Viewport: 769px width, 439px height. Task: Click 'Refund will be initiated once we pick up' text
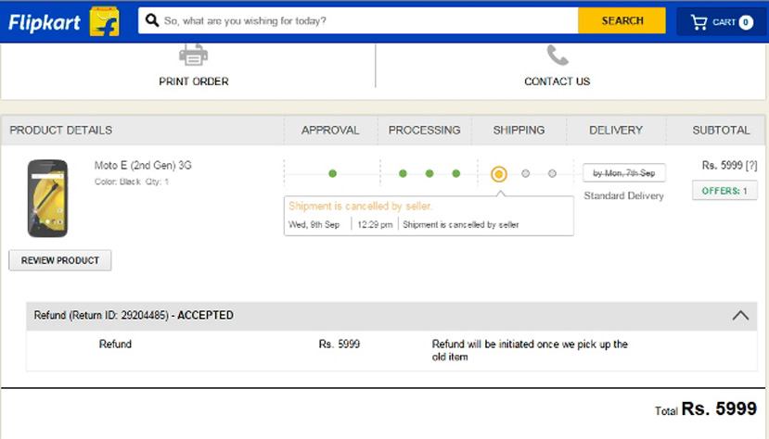pos(530,350)
